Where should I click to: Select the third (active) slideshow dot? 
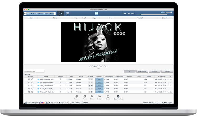click(x=95, y=67)
